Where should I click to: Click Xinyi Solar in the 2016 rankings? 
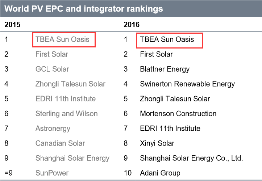[x=157, y=143]
